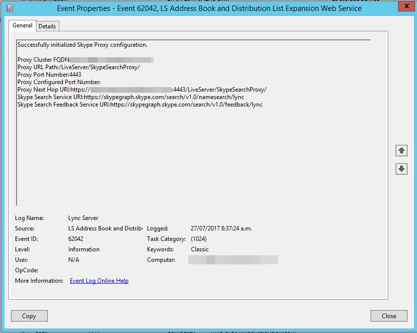This screenshot has width=417, height=333.
Task: Click the down arrow for next event
Action: click(402, 169)
